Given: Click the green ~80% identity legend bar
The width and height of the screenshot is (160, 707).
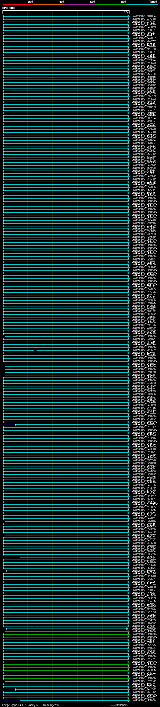Looking at the screenshot, I should [x=111, y=5].
